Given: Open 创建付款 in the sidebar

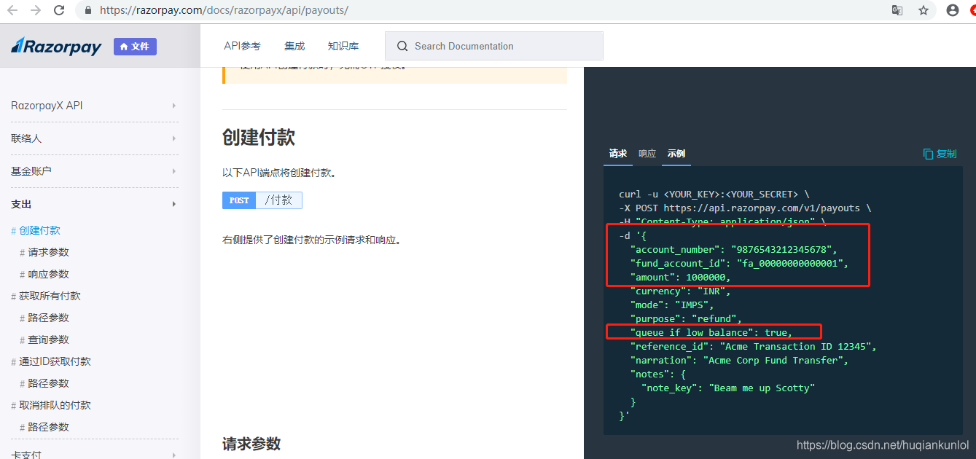Looking at the screenshot, I should pyautogui.click(x=39, y=230).
